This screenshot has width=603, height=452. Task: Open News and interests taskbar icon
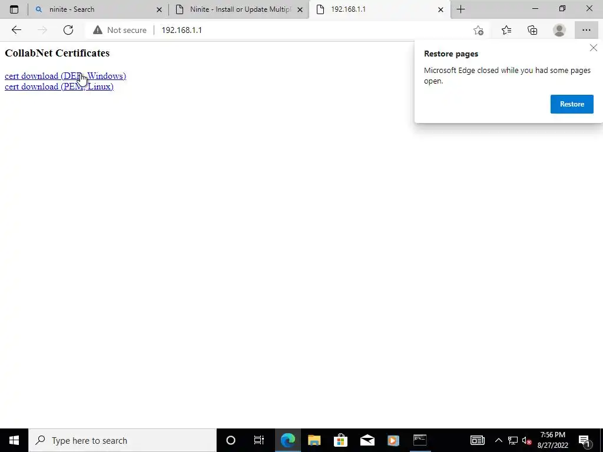click(477, 440)
